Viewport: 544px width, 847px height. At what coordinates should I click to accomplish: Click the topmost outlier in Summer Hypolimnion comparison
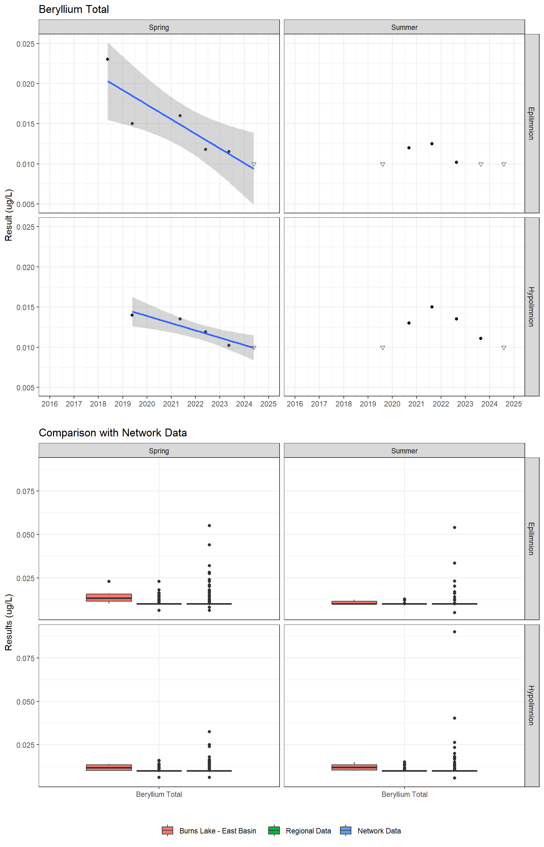point(455,632)
